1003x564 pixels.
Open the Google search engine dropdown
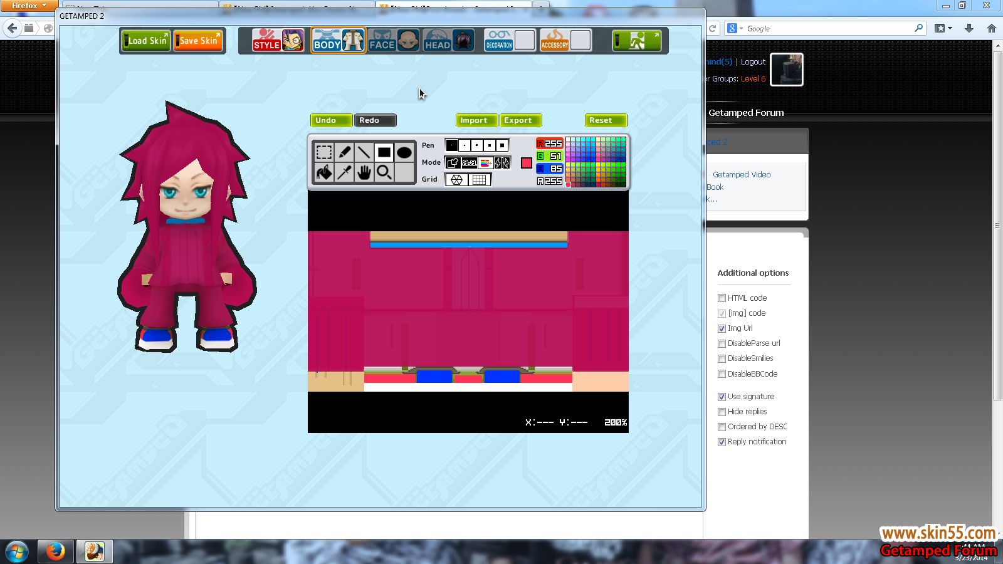(735, 29)
